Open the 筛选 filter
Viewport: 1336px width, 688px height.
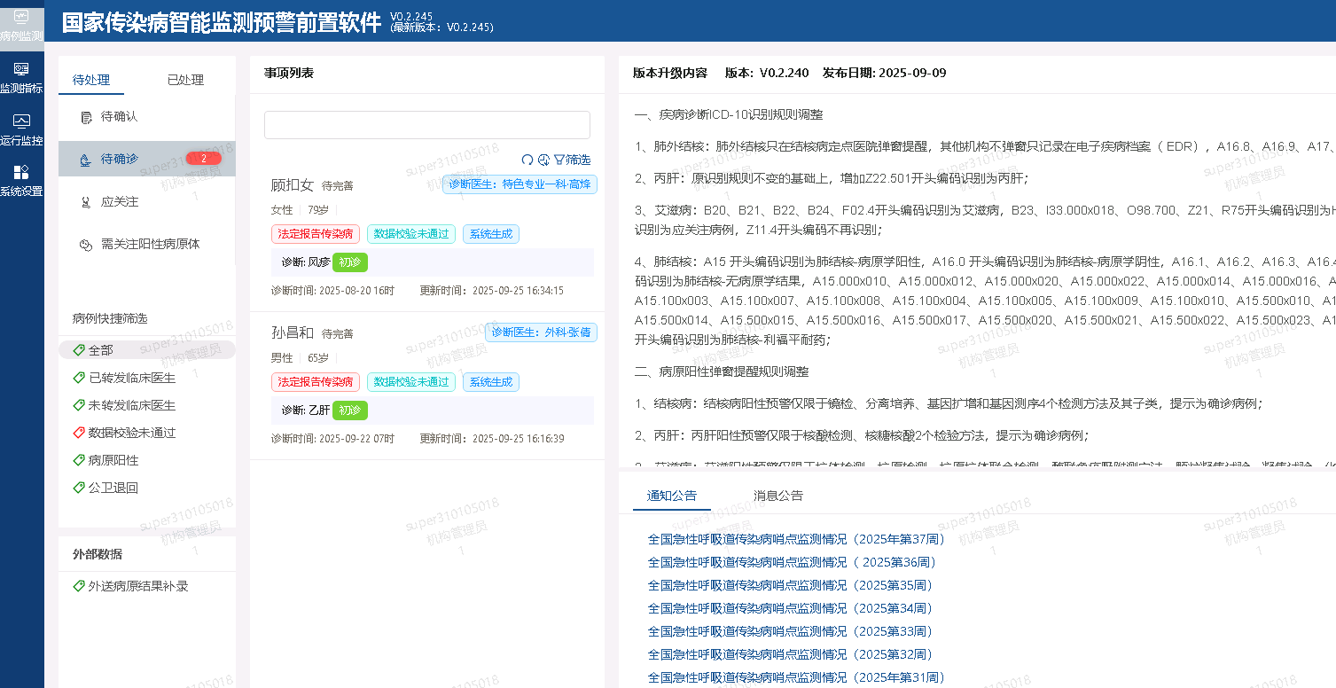click(x=572, y=160)
